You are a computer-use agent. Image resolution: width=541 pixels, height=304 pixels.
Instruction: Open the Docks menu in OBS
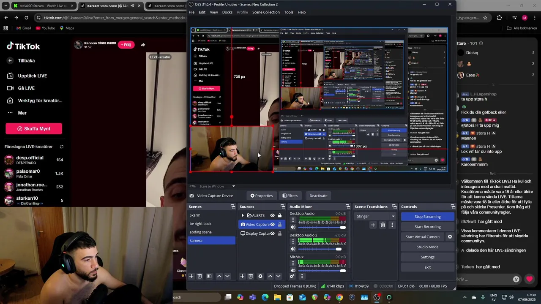[227, 12]
